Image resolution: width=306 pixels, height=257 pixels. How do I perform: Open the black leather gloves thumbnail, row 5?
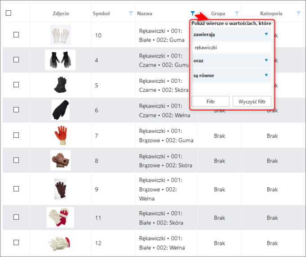60,85
